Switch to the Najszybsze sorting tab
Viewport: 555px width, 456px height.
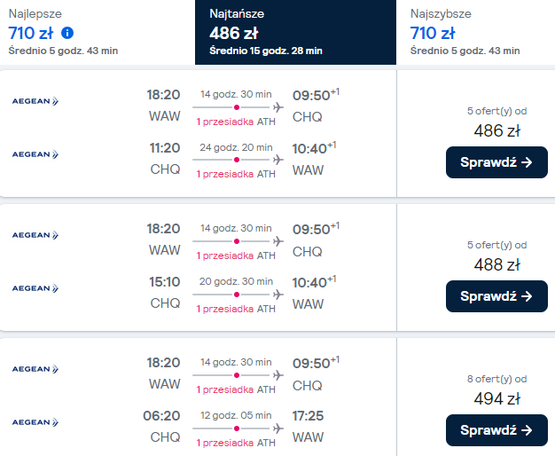point(475,33)
